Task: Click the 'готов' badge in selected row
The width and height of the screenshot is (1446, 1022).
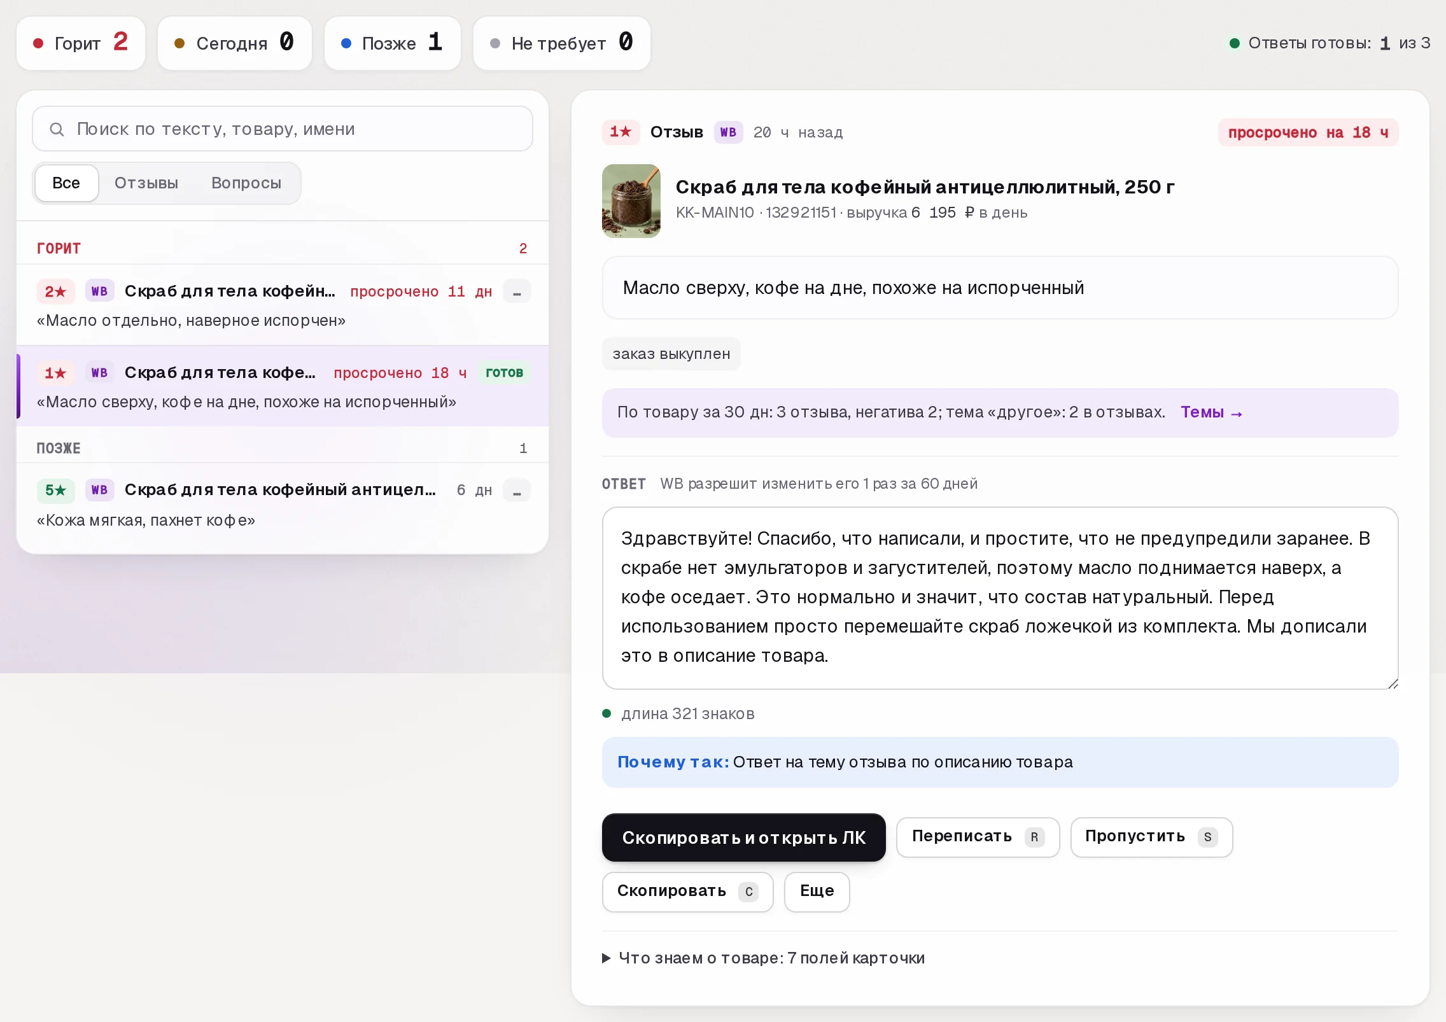Action: coord(504,373)
